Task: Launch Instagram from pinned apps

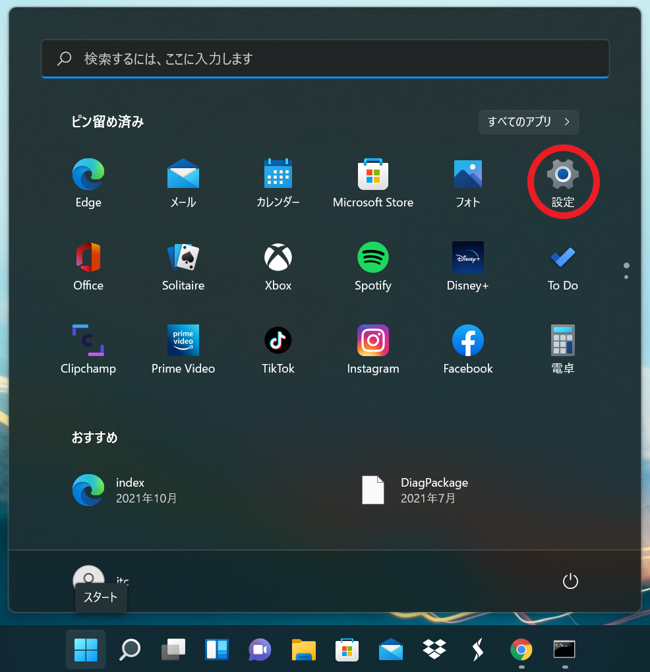Action: 372,349
